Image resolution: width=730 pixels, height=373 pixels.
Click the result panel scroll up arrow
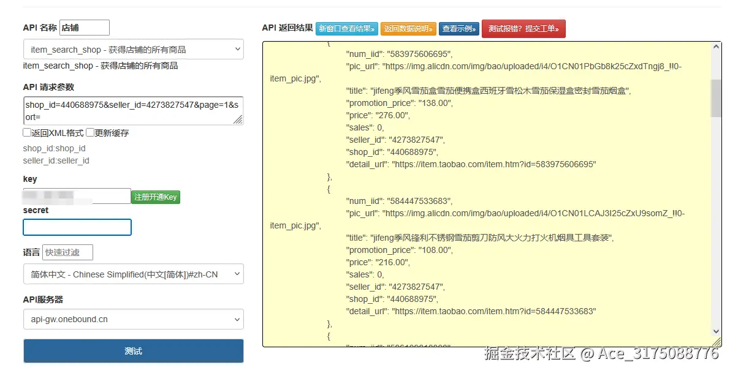tap(716, 47)
